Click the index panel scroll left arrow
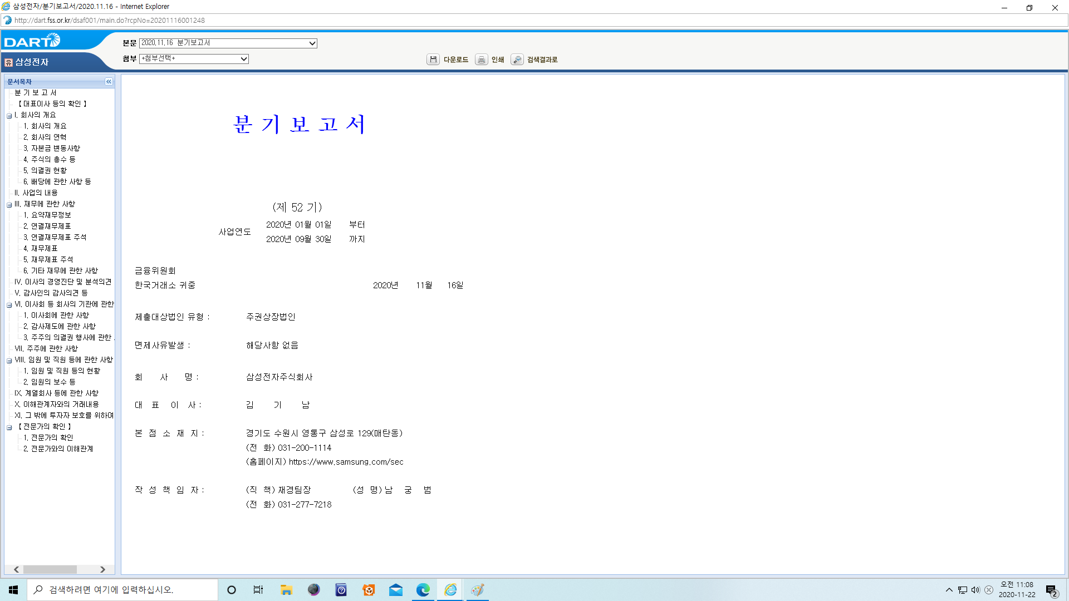 pos(17,569)
